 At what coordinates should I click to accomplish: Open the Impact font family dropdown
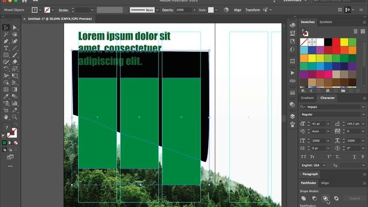[x=363, y=107]
